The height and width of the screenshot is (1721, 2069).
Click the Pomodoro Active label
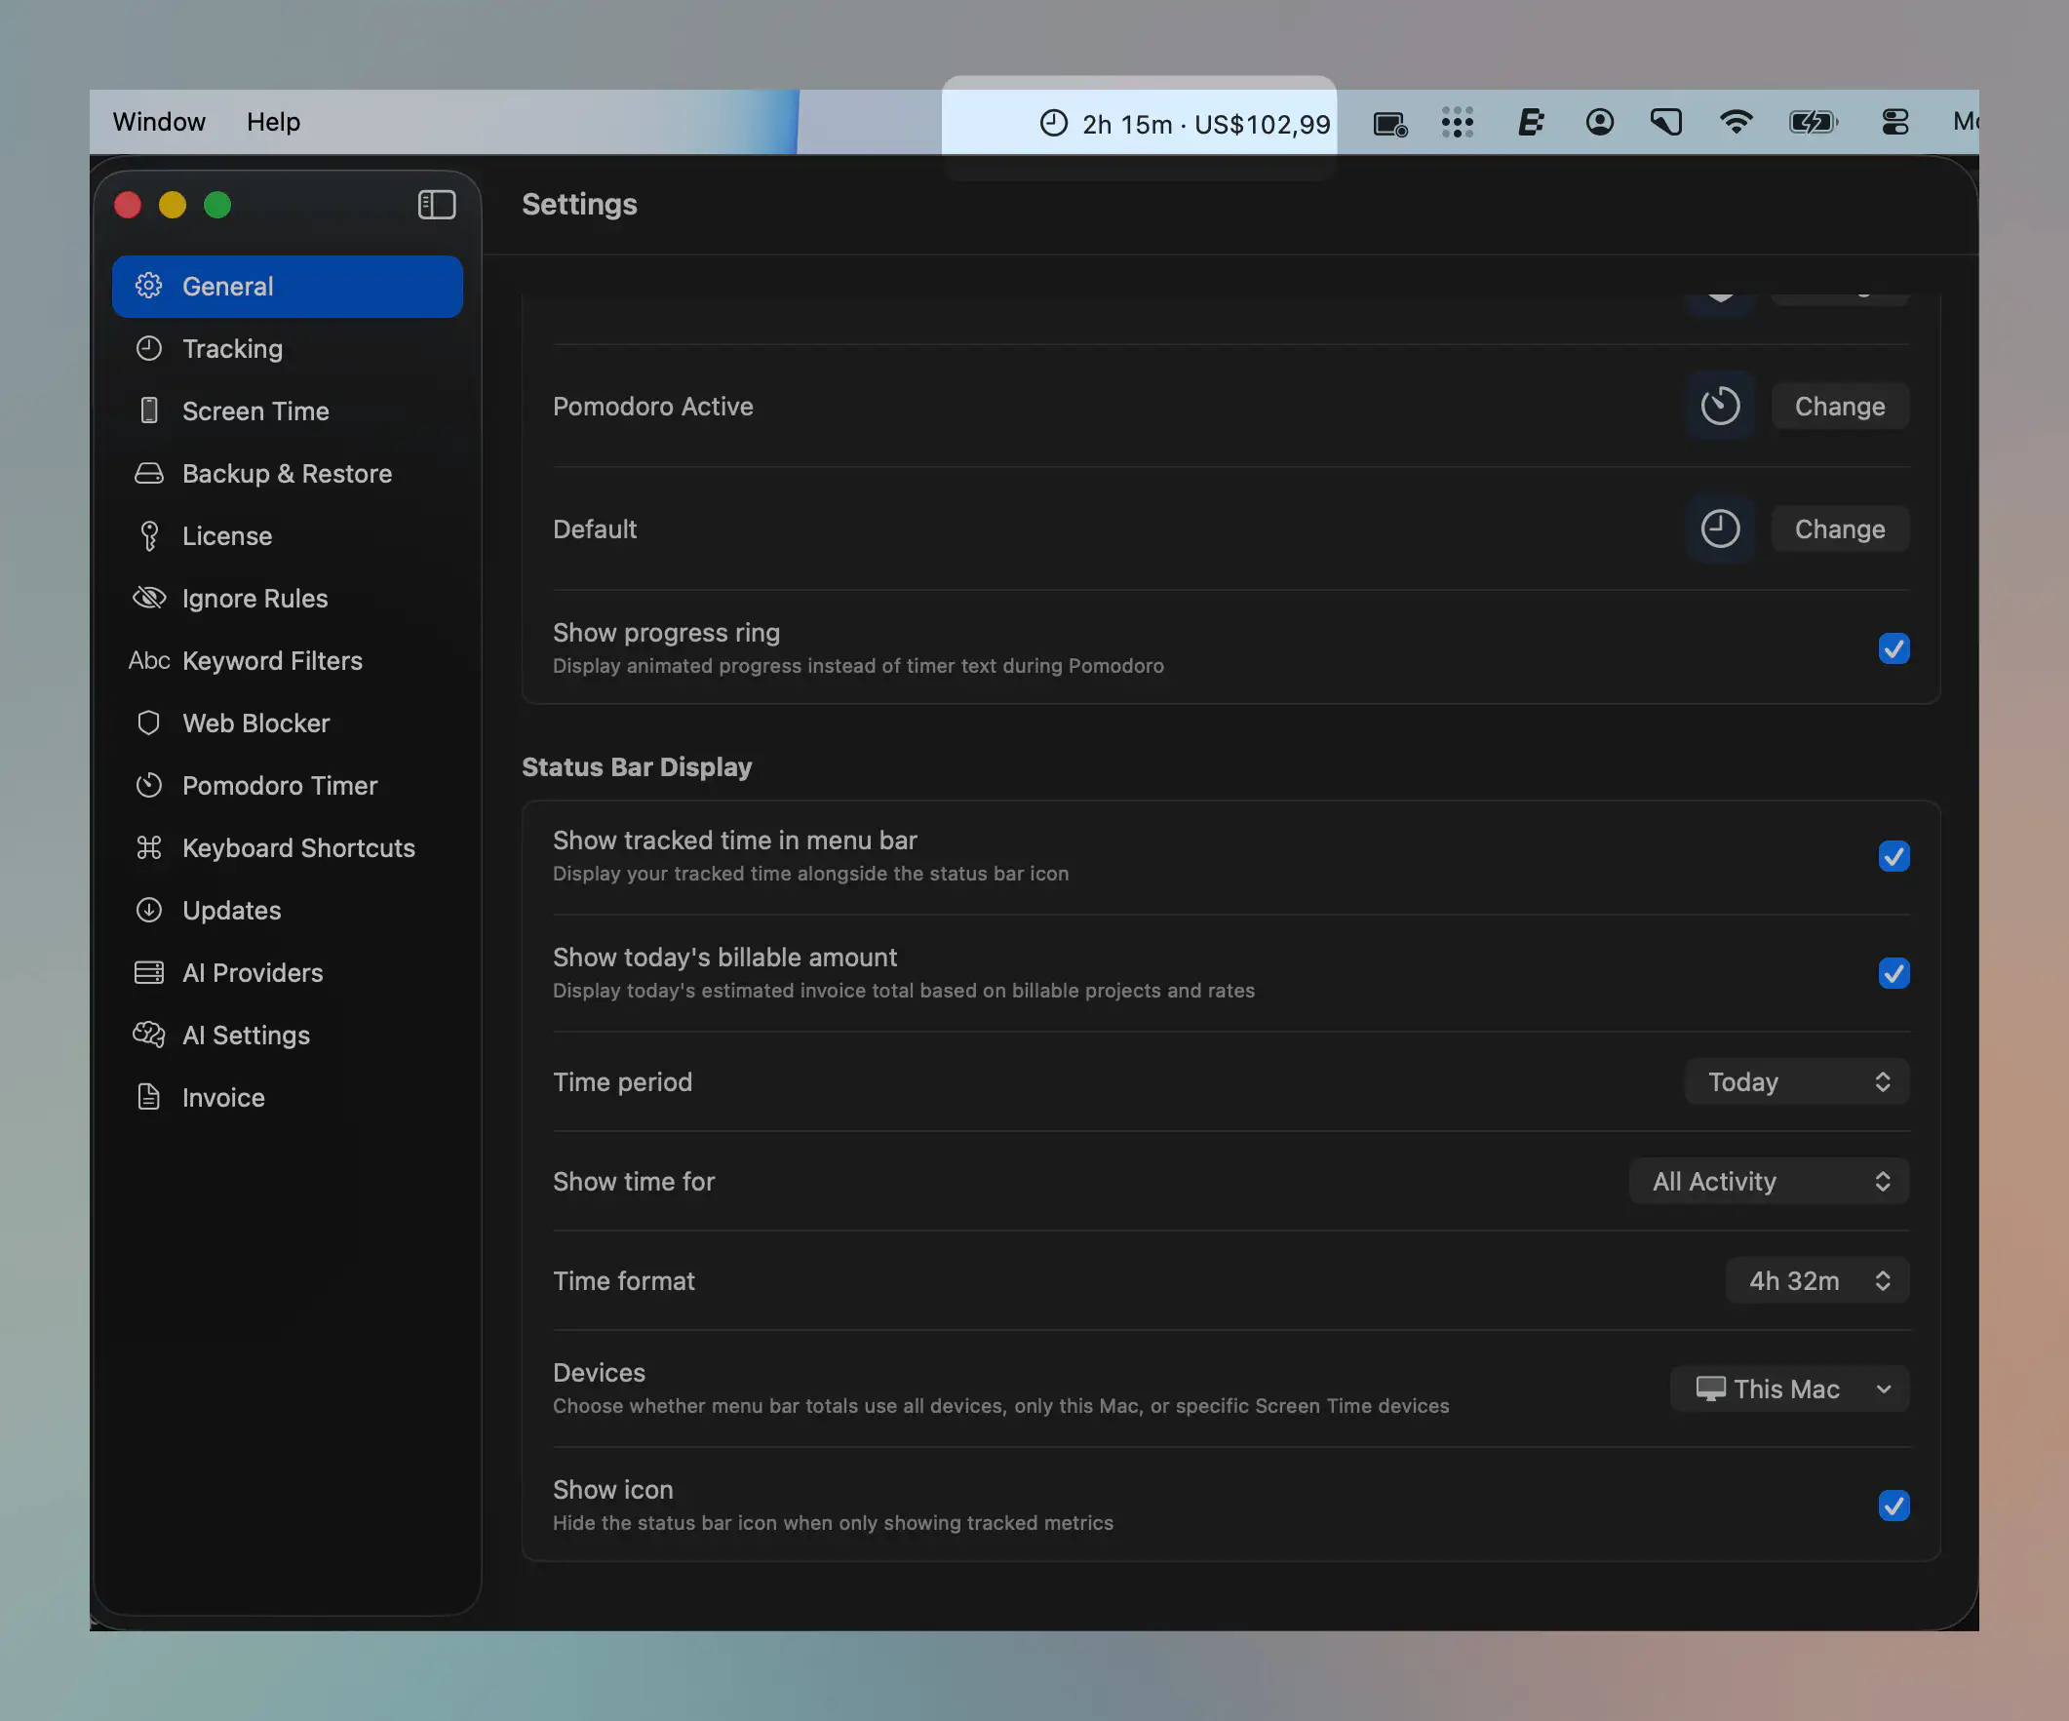point(652,407)
